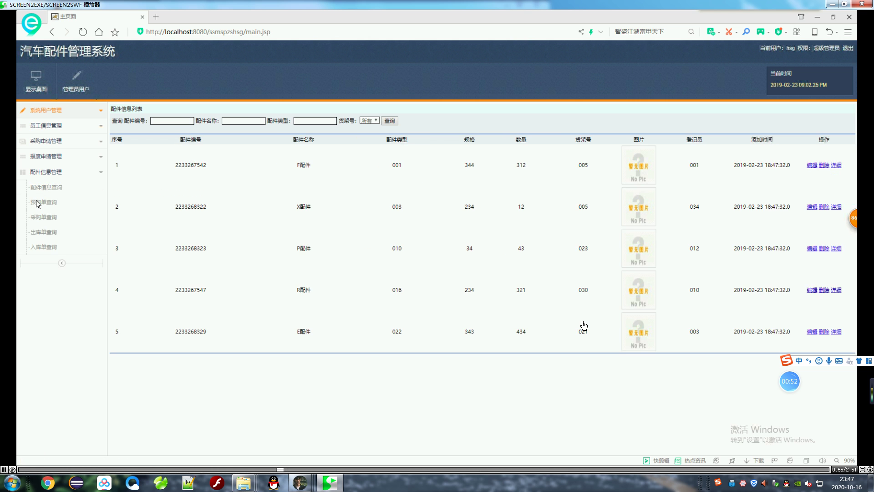Go to browser home page icon
Image resolution: width=874 pixels, height=492 pixels.
[x=99, y=32]
